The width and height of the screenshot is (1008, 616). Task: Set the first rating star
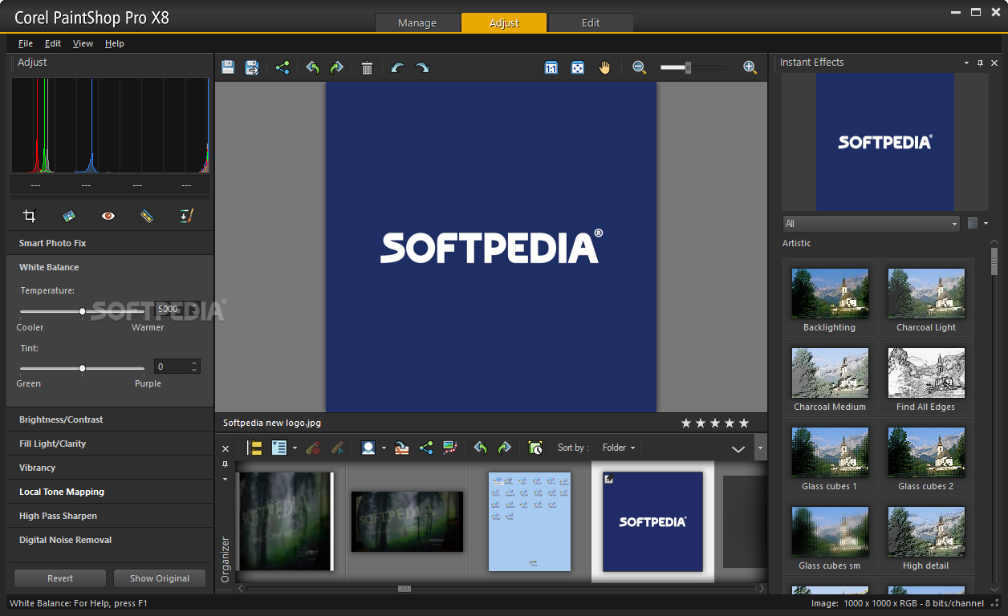click(686, 423)
